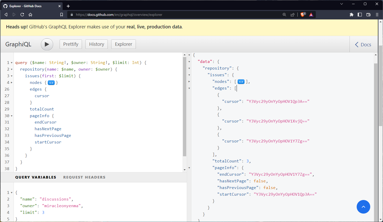
Task: Expand the collapsed nodes block in the query
Action: pyautogui.click(x=51, y=83)
